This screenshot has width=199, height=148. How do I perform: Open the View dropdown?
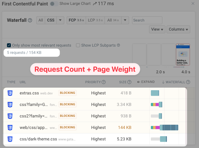(158, 29)
